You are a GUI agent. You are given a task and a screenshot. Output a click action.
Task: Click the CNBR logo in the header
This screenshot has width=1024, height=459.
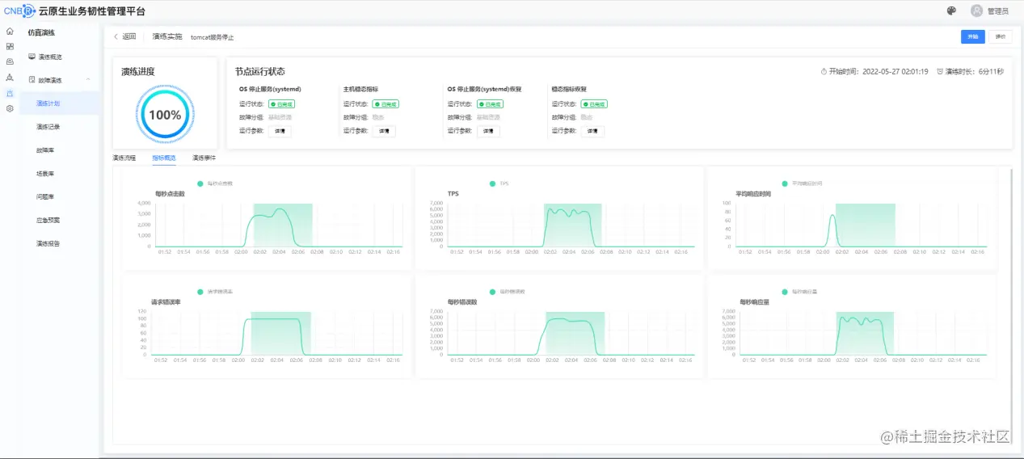tap(19, 11)
